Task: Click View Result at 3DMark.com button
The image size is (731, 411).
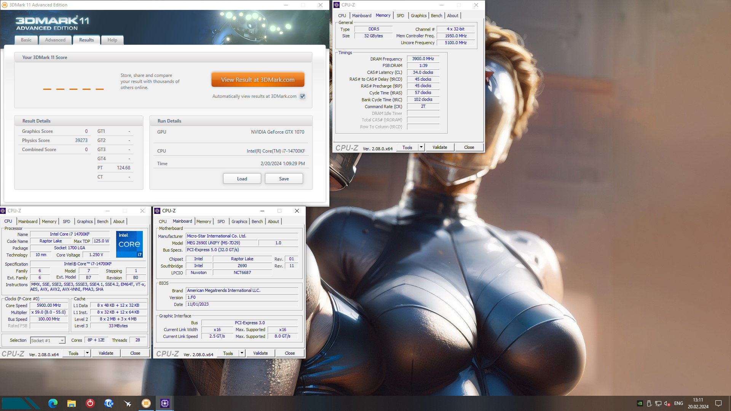Action: (258, 80)
